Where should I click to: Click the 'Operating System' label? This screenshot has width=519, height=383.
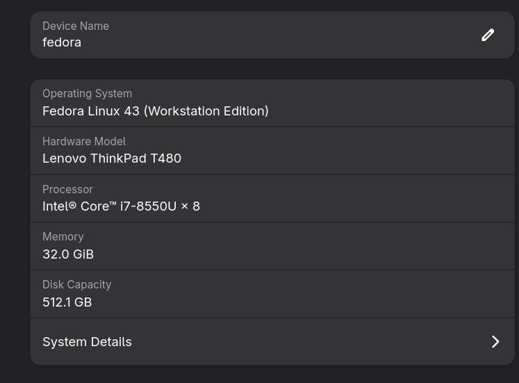tap(87, 94)
